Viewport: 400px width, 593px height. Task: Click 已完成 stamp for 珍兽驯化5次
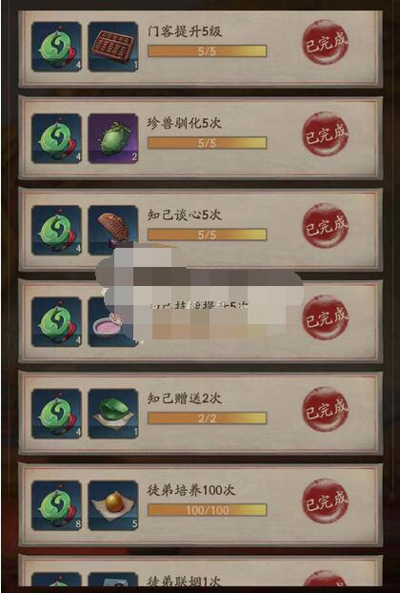coord(326,133)
